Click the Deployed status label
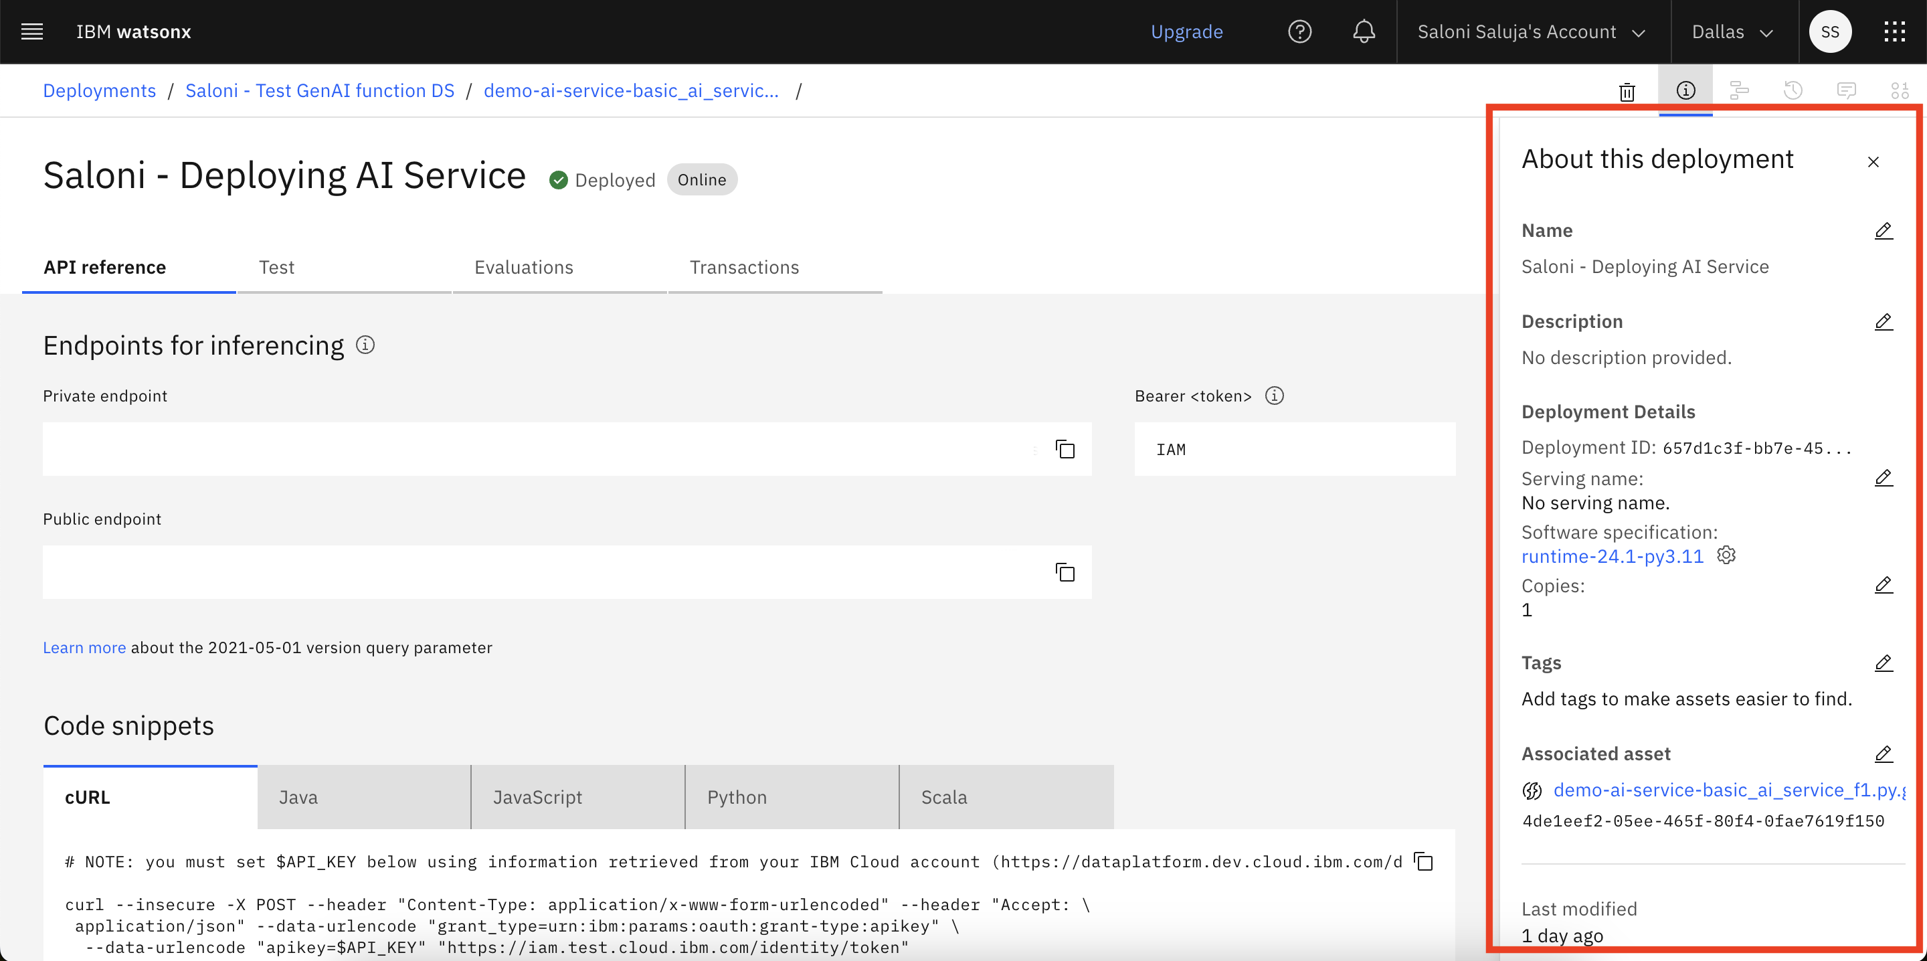 click(x=615, y=181)
